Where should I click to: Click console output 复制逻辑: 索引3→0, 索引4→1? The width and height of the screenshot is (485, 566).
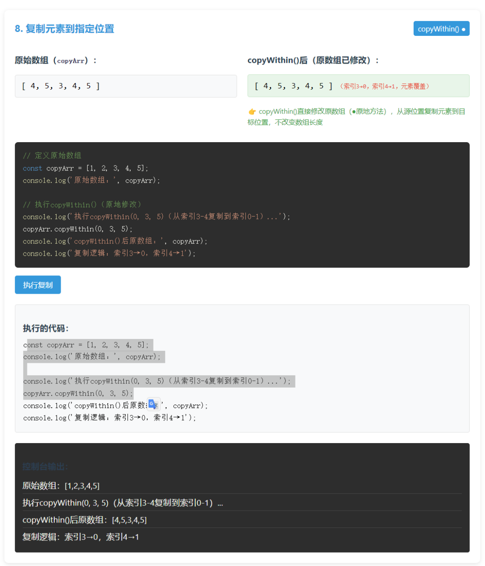pos(81,537)
